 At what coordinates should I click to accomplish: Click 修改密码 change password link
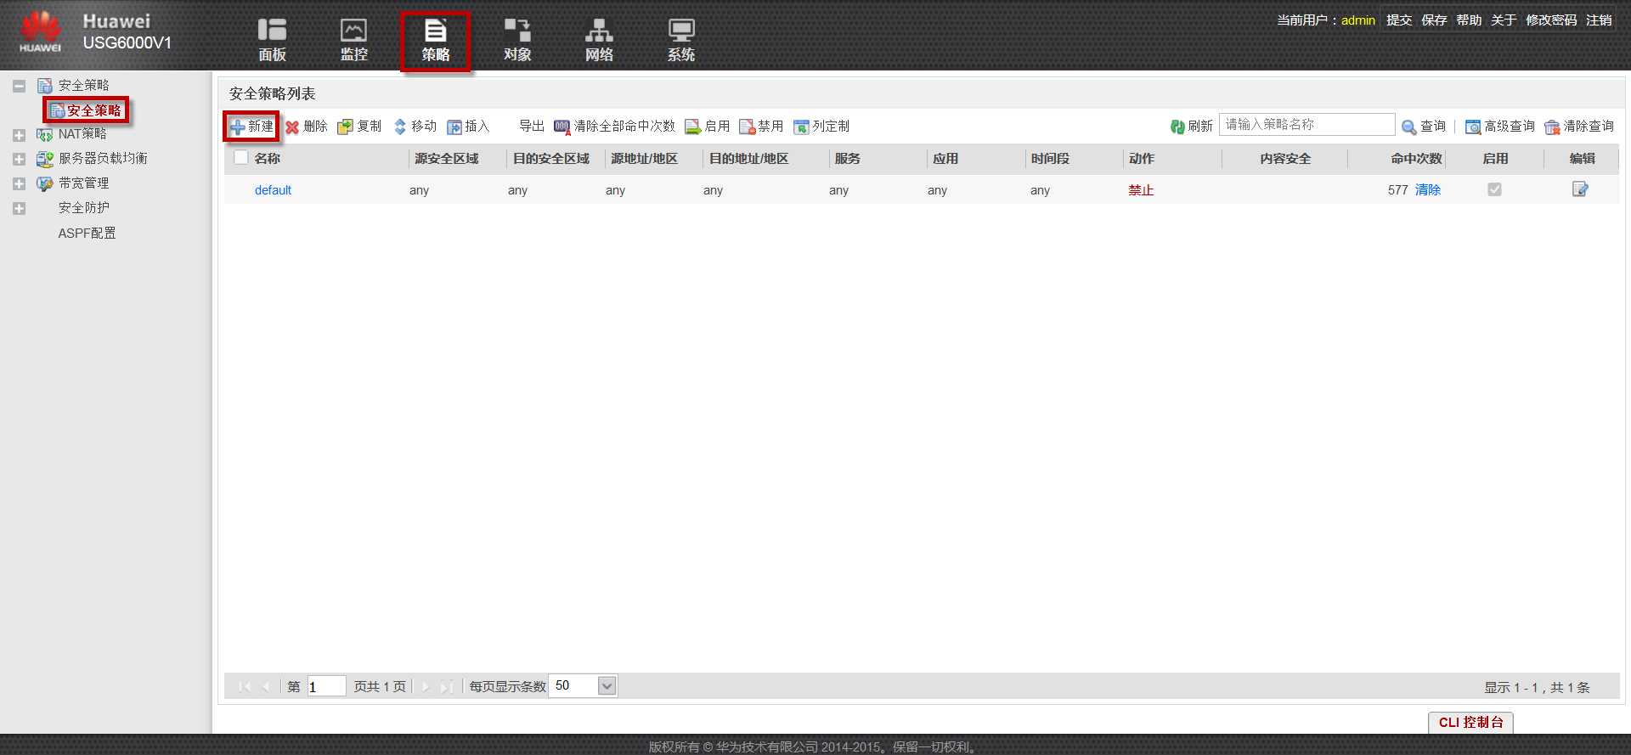1551,20
